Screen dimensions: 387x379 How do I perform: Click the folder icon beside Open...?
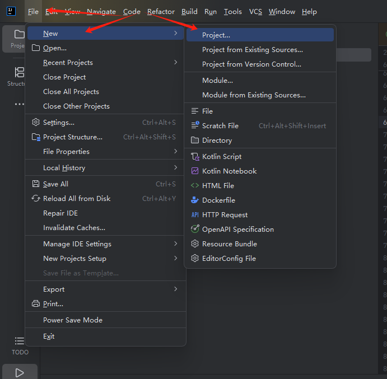pos(36,48)
